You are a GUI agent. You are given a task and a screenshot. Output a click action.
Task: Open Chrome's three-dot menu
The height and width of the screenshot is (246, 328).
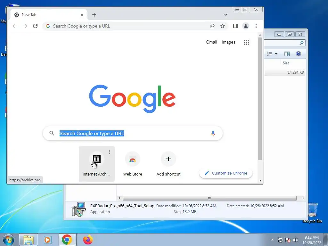[x=256, y=26]
